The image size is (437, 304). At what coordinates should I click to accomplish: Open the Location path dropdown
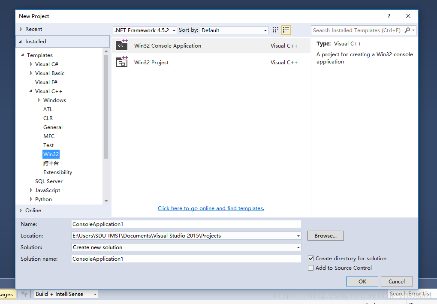(x=298, y=236)
